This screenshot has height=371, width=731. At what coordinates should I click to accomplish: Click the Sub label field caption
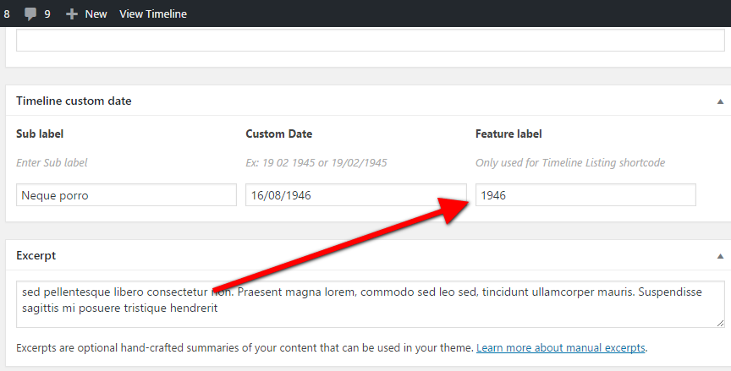coord(40,134)
